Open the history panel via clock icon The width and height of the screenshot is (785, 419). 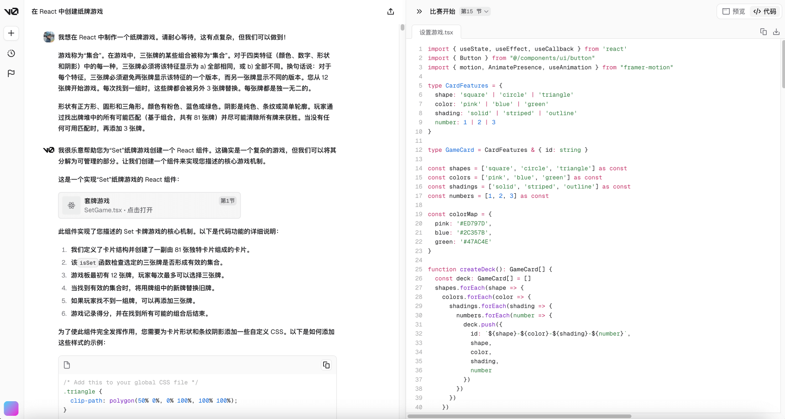click(x=11, y=53)
